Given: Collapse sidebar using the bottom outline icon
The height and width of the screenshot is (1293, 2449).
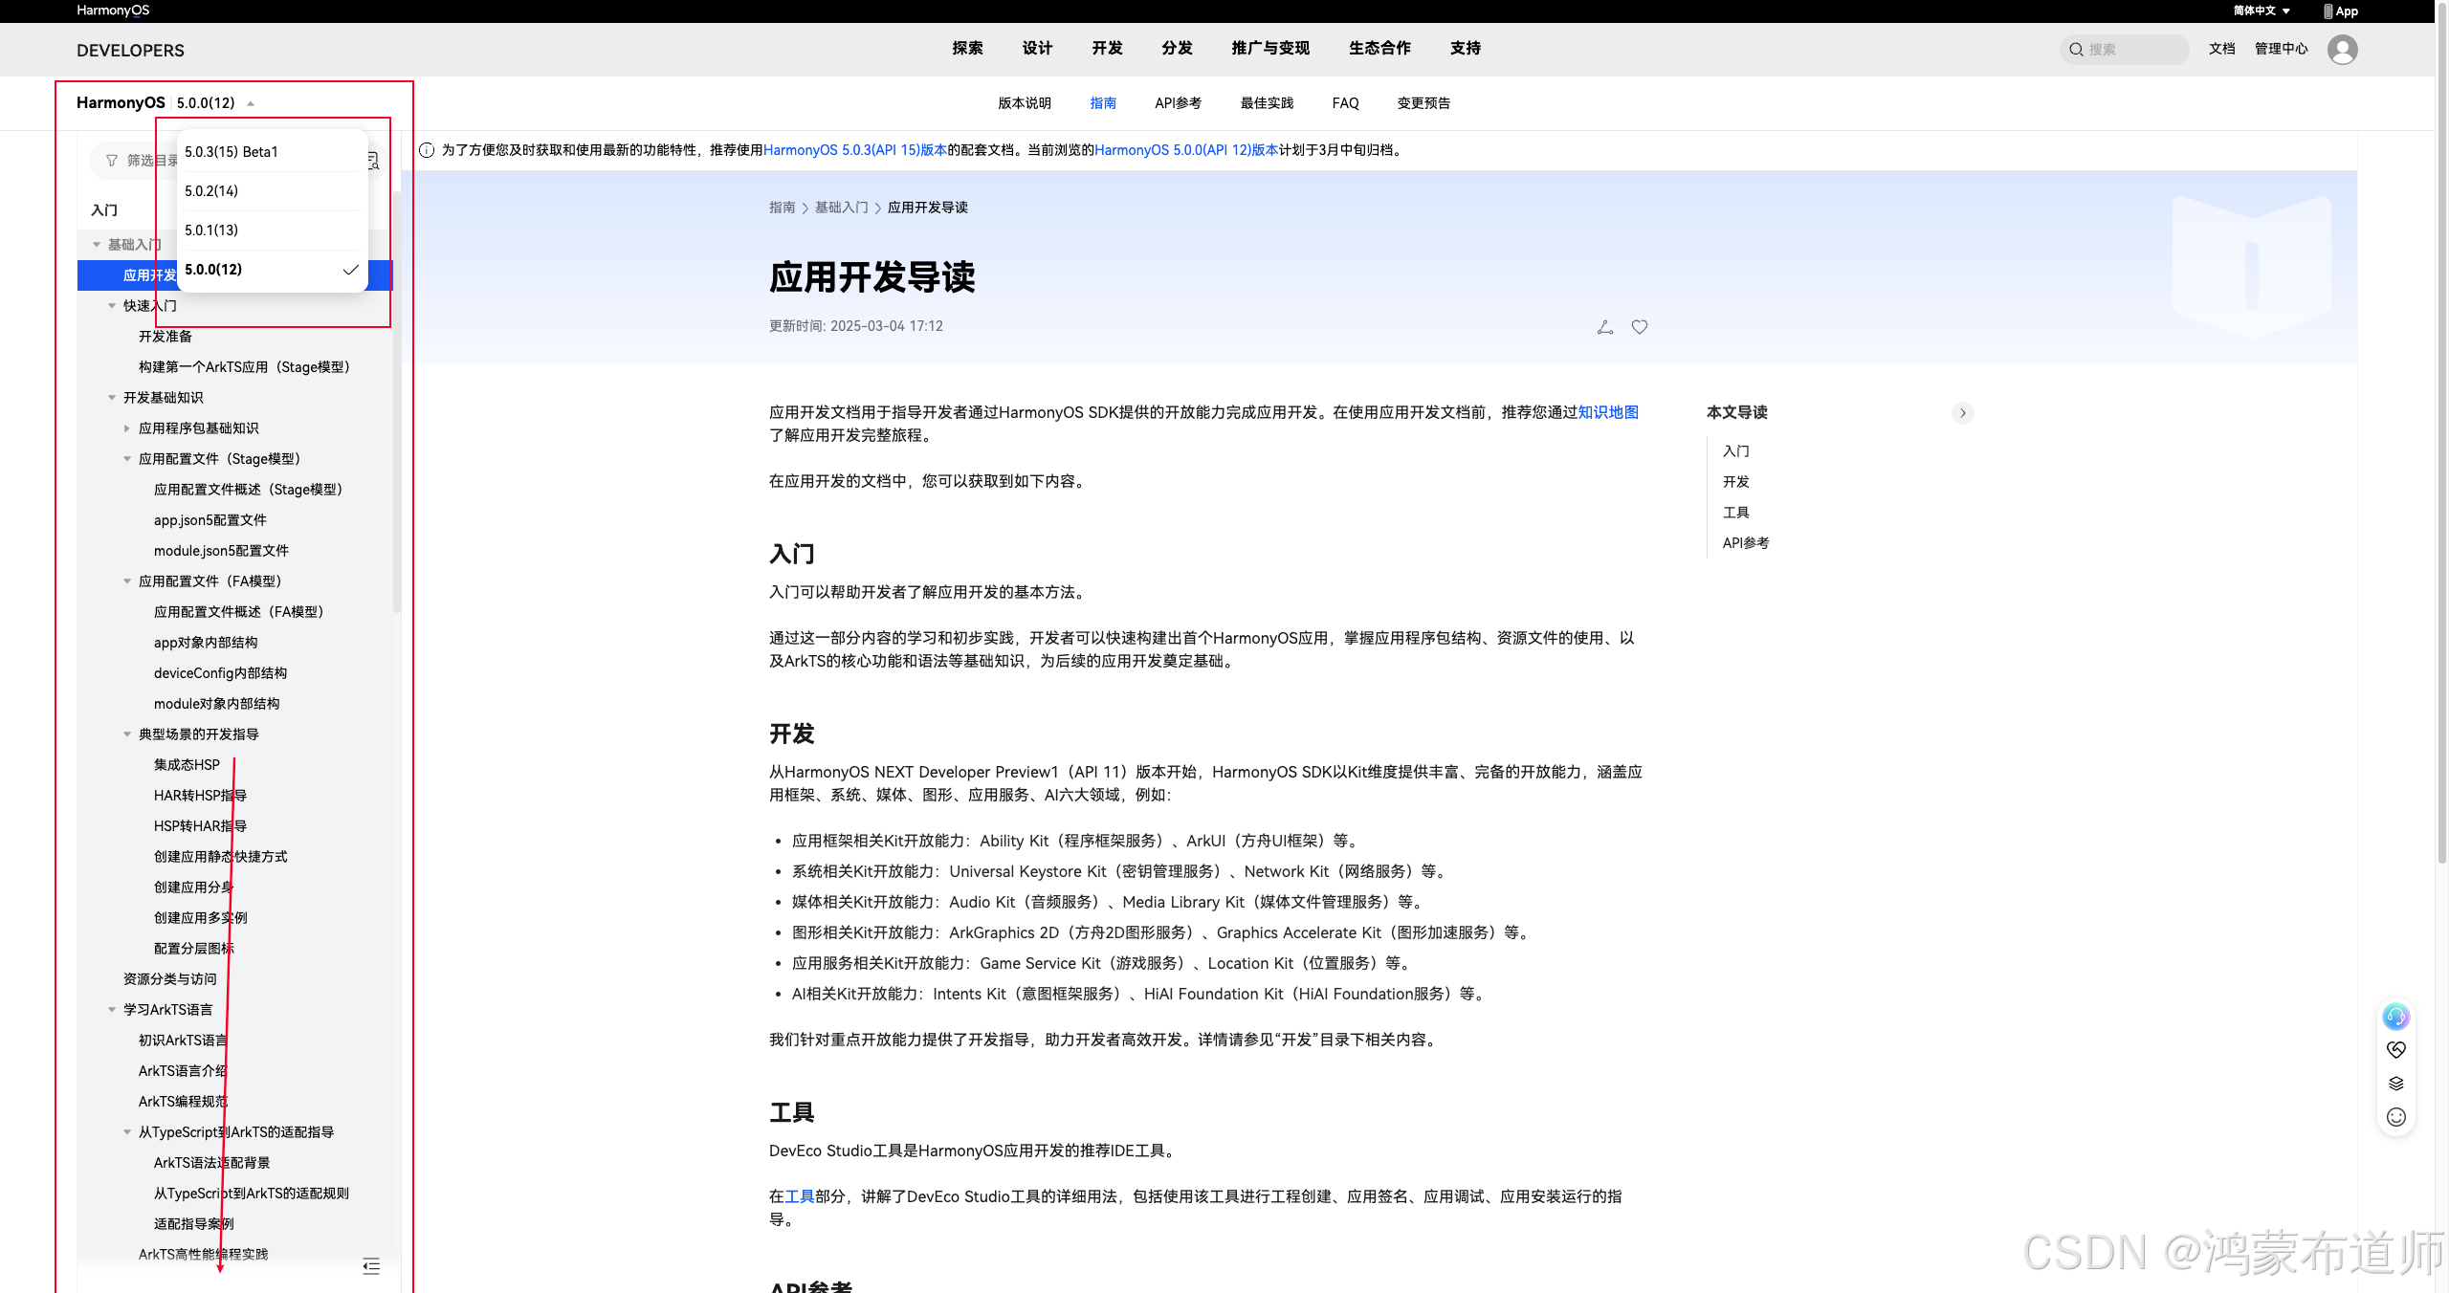Looking at the screenshot, I should click(x=371, y=1266).
